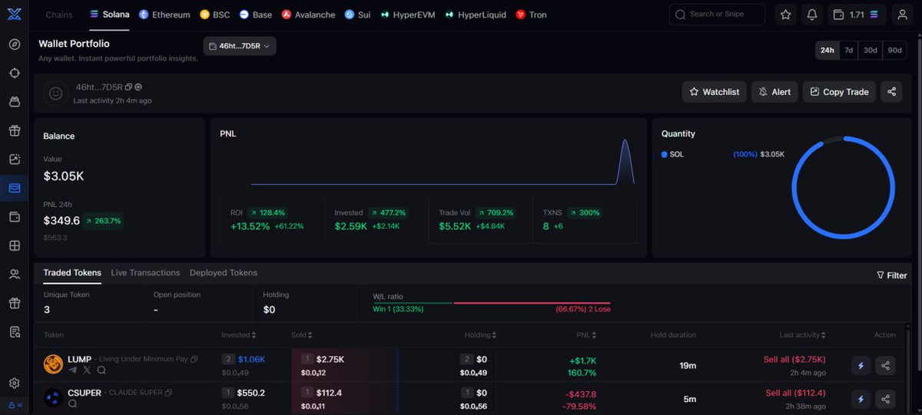The image size is (922, 415).
Task: Sort table by Holding column
Action: point(480,334)
